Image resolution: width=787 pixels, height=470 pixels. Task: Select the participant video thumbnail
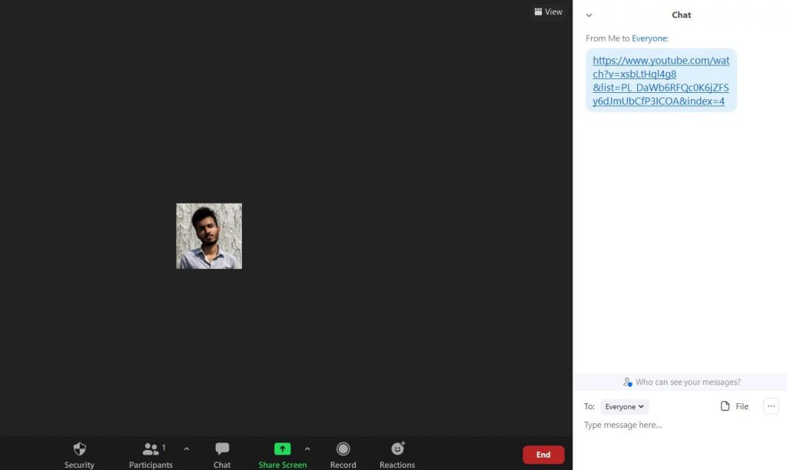[x=209, y=236]
